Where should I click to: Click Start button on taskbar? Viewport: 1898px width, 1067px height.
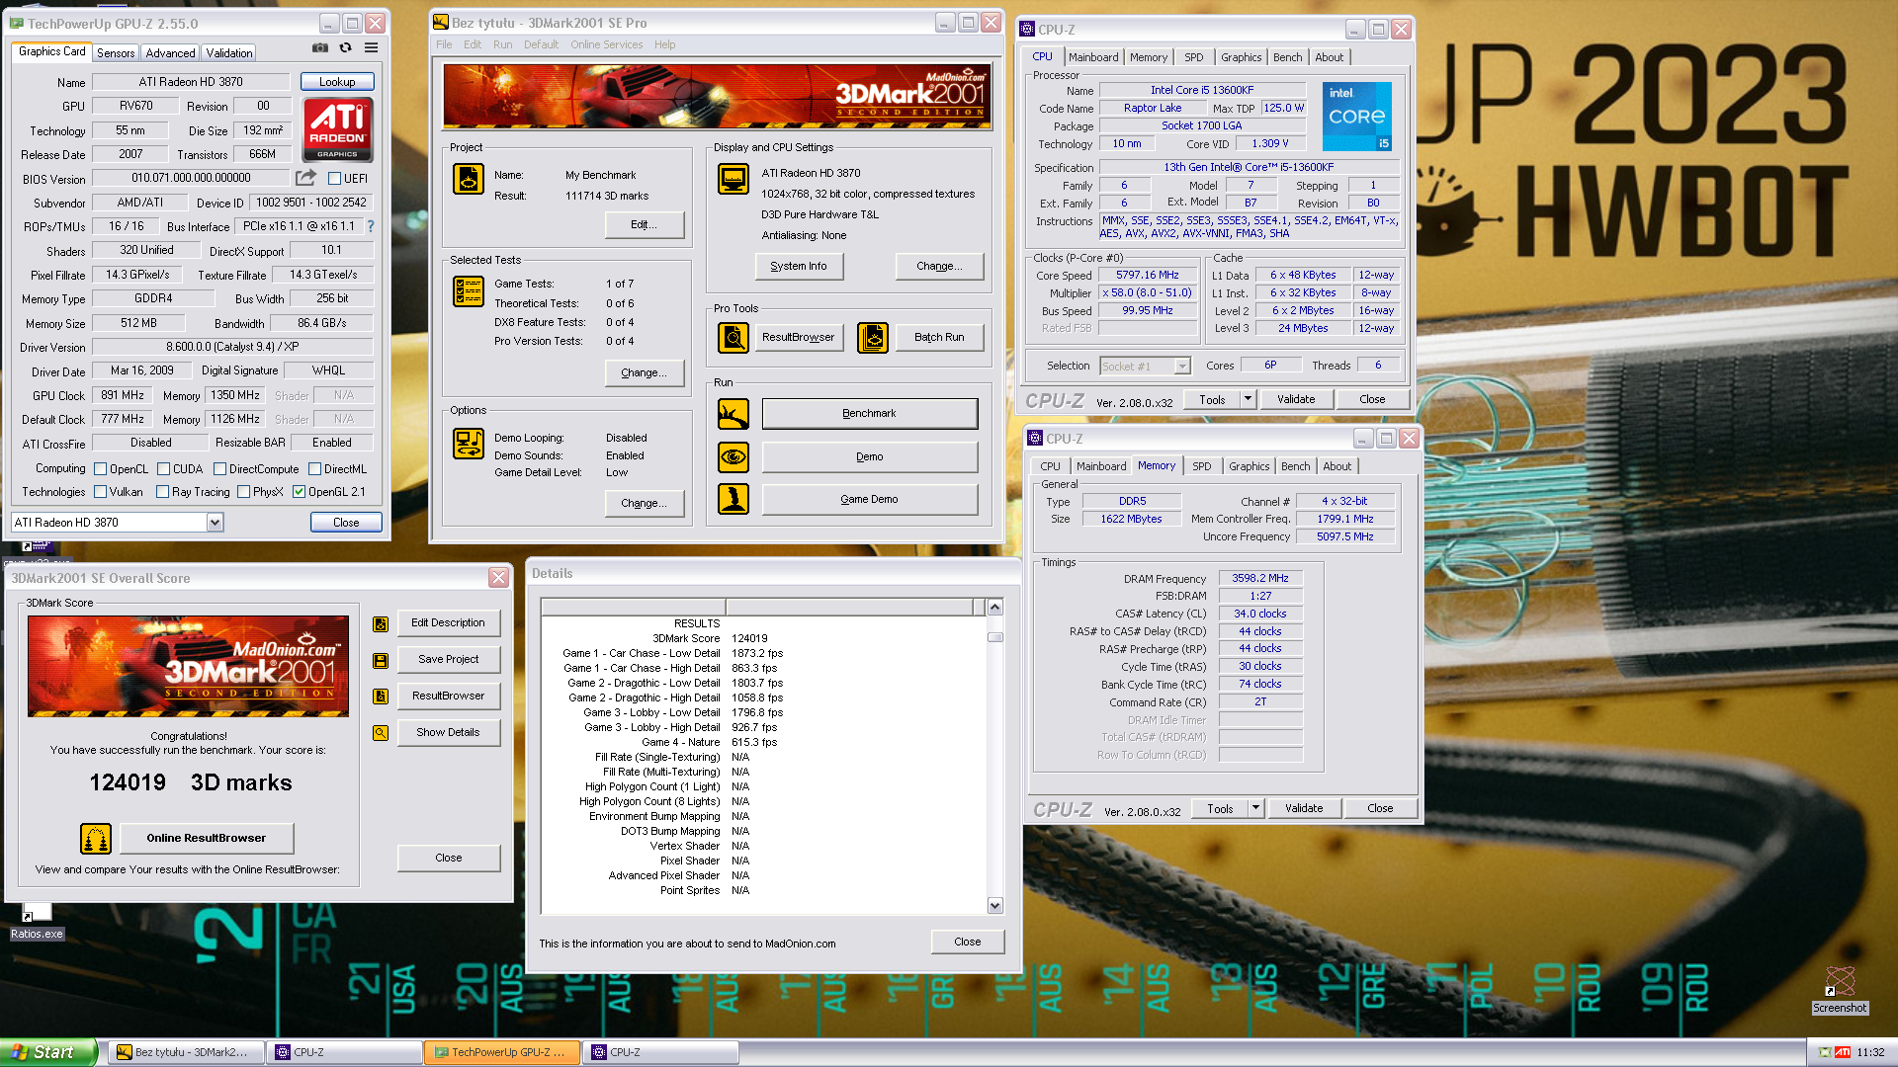coord(48,1052)
